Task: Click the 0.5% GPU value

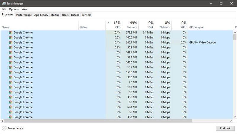Action: (x=183, y=42)
